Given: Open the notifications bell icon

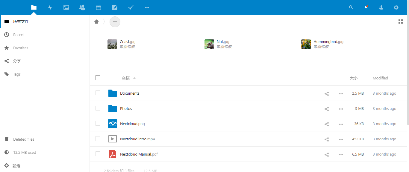Looking at the screenshot, I should coord(366,7).
